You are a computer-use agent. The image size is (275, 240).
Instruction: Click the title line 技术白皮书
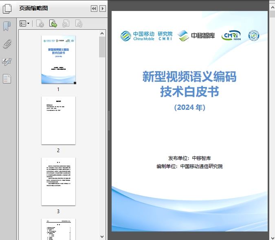tap(189, 92)
